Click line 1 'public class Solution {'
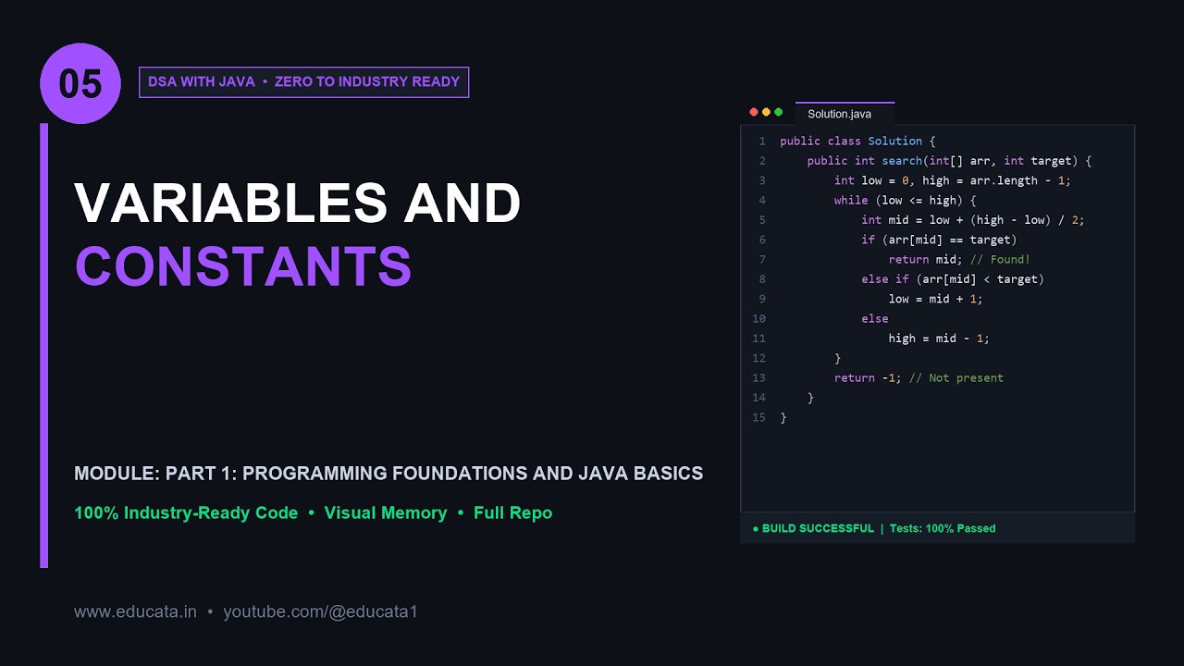 [x=857, y=141]
